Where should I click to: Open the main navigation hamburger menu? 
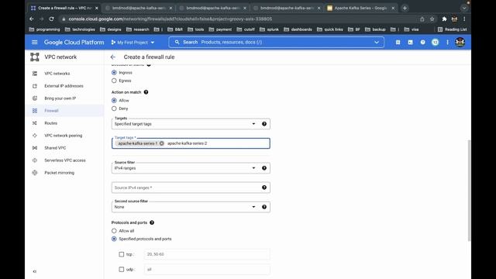(34, 42)
